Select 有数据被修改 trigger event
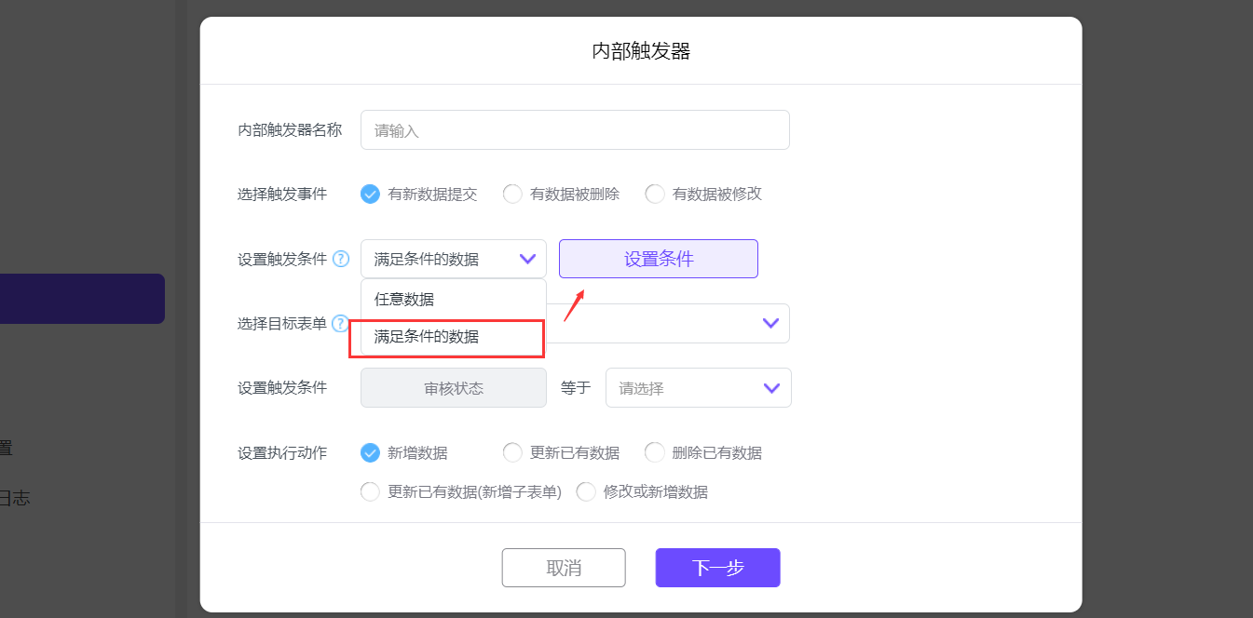This screenshot has height=618, width=1253. [x=655, y=195]
